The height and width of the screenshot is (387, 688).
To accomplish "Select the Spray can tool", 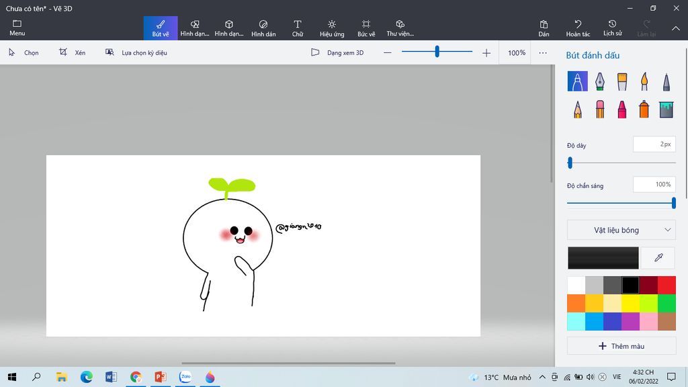I will (x=644, y=110).
